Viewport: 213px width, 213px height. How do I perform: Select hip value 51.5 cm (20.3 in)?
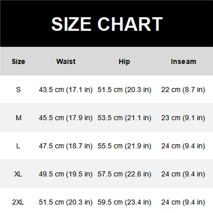coord(124,90)
